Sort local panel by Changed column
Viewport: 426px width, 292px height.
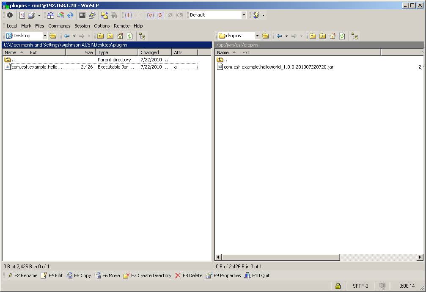[x=155, y=52]
